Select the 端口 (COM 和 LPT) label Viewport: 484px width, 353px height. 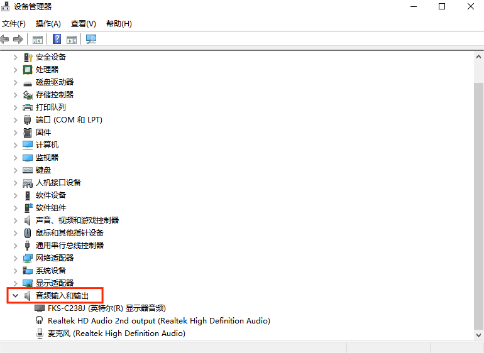point(69,120)
